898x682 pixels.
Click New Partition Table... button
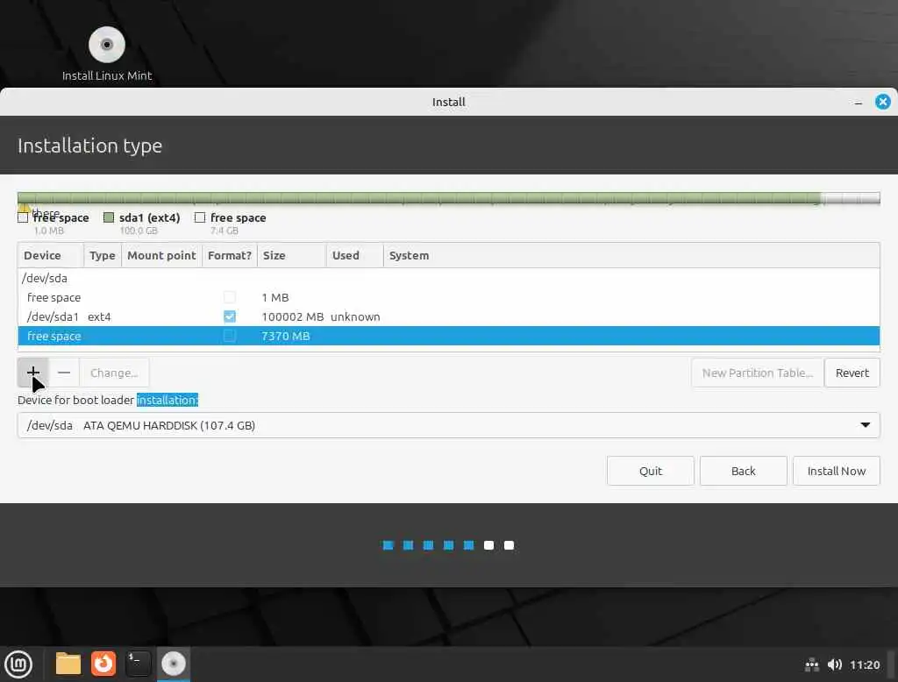[757, 373]
